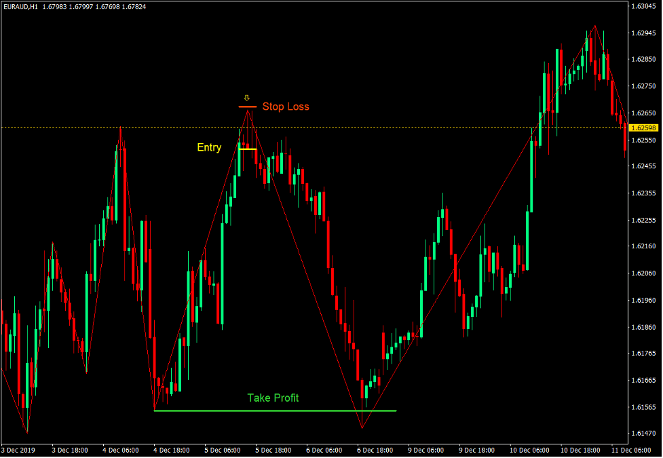Select the yellow Entry level marker
This screenshot has height=458, width=663.
(248, 148)
